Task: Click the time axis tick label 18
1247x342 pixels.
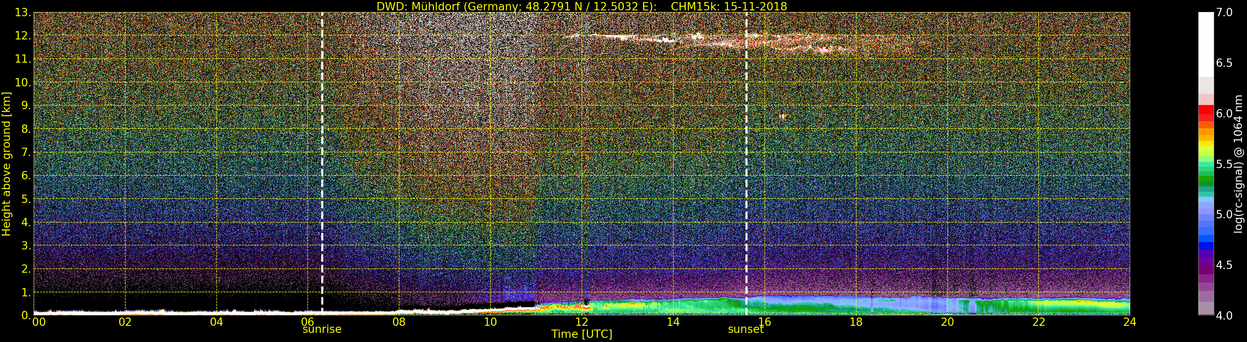Action: tap(856, 322)
